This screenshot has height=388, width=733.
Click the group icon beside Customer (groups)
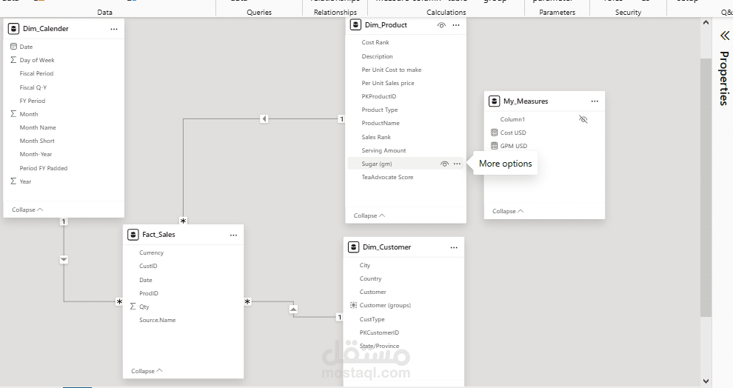tap(353, 305)
